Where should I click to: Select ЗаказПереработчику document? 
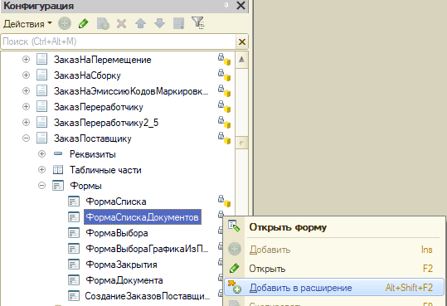pos(99,107)
